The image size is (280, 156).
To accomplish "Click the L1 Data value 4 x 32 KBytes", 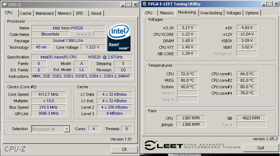I will (x=115, y=94).
